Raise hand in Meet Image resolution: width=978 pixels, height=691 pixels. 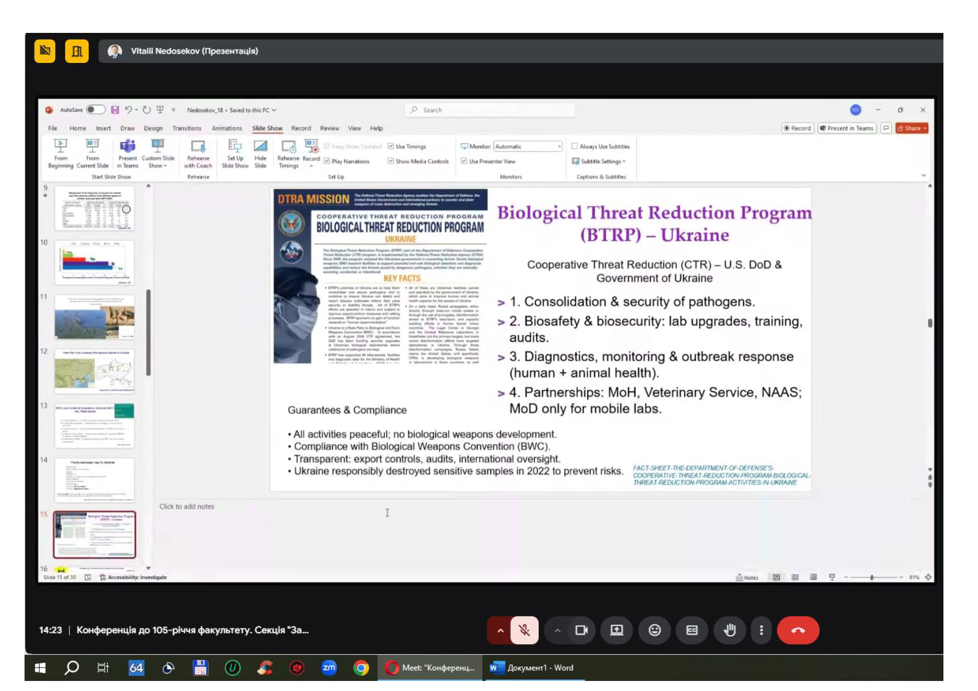[x=729, y=630]
